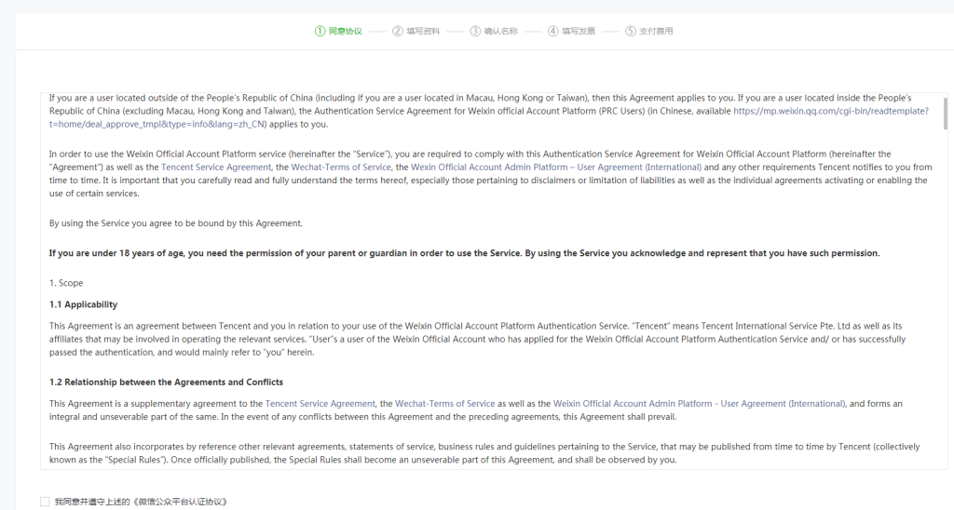The image size is (954, 510).
Task: Follow Admin Platform User Agreement link under section 1.2
Action: (699, 404)
